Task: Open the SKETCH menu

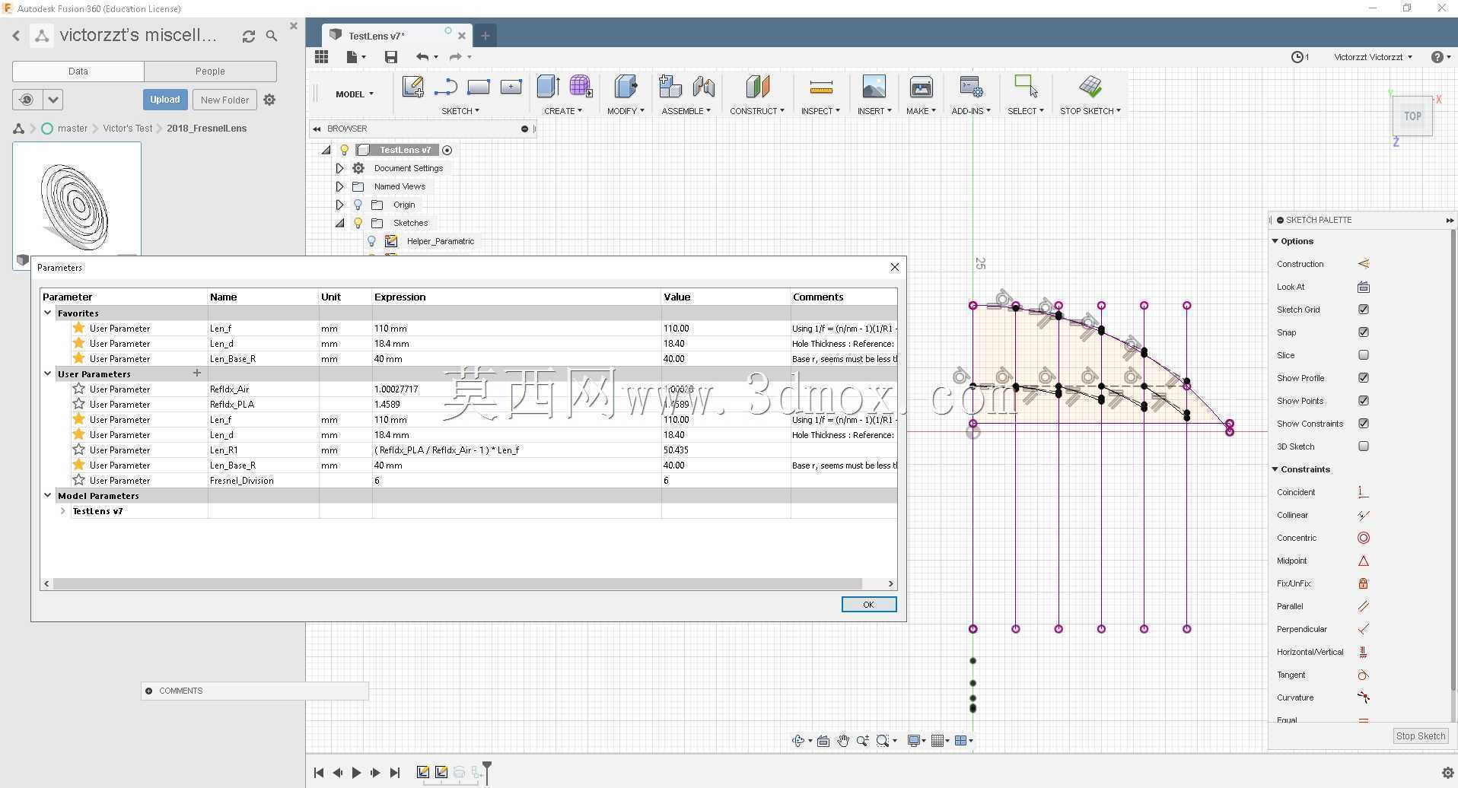Action: click(x=460, y=111)
